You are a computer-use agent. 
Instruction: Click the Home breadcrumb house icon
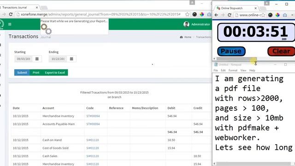coord(181,37)
